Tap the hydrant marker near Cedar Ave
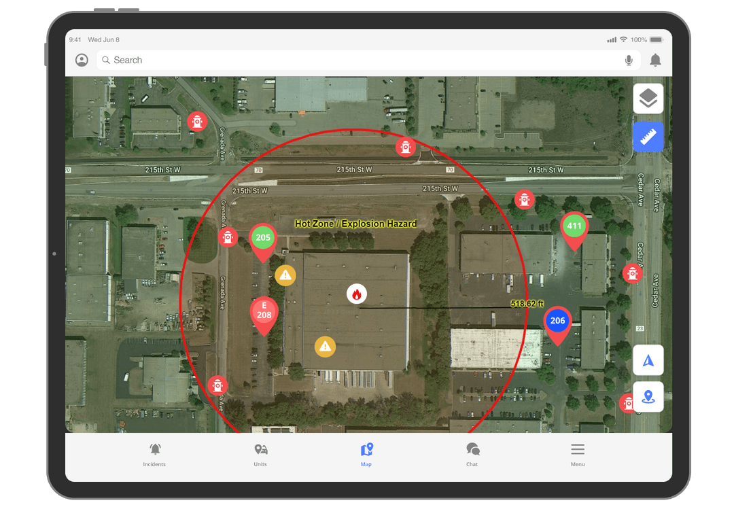The width and height of the screenshot is (734, 507). point(633,273)
